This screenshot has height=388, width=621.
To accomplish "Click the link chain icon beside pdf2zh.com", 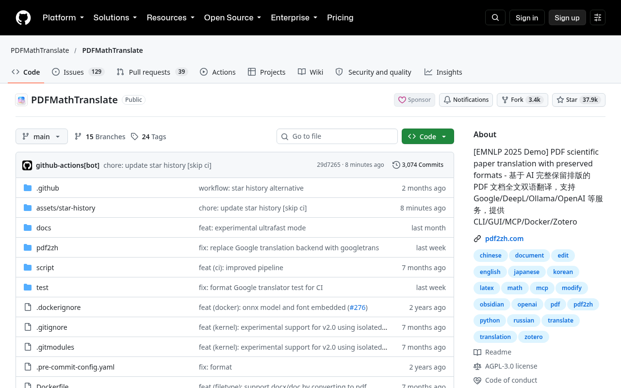I will coord(477,239).
